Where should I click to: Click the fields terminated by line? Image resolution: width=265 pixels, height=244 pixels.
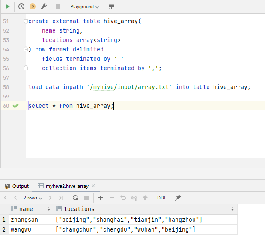pos(83,59)
